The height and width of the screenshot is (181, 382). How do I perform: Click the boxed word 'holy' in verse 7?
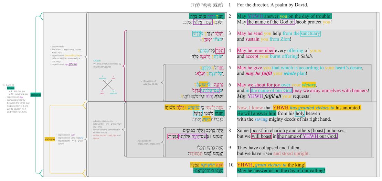(300, 113)
